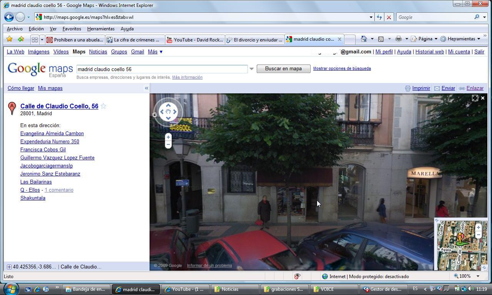
Task: Zoom in the minimap with its plus button
Action: tap(479, 227)
